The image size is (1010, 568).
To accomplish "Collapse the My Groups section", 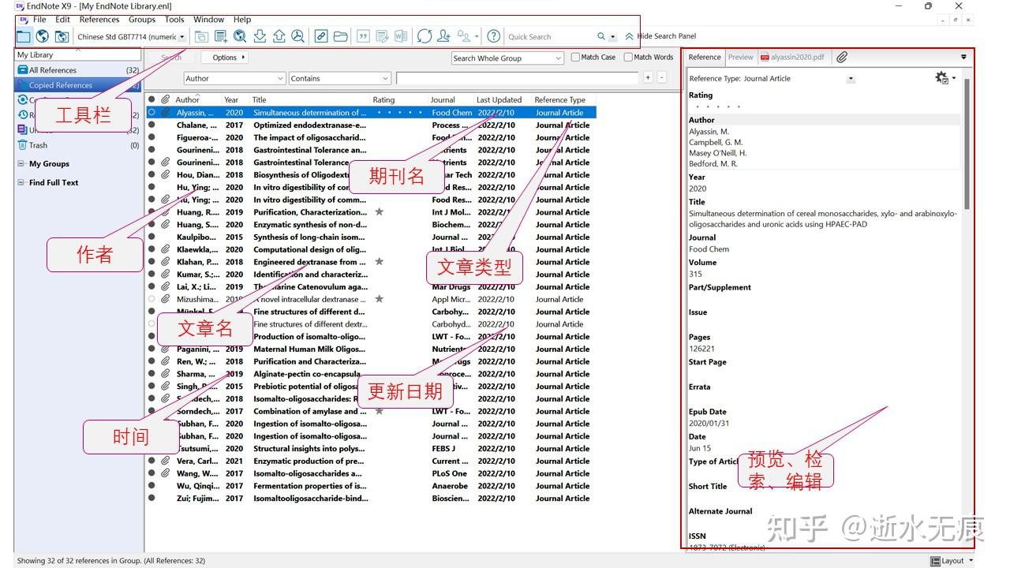I will click(21, 164).
